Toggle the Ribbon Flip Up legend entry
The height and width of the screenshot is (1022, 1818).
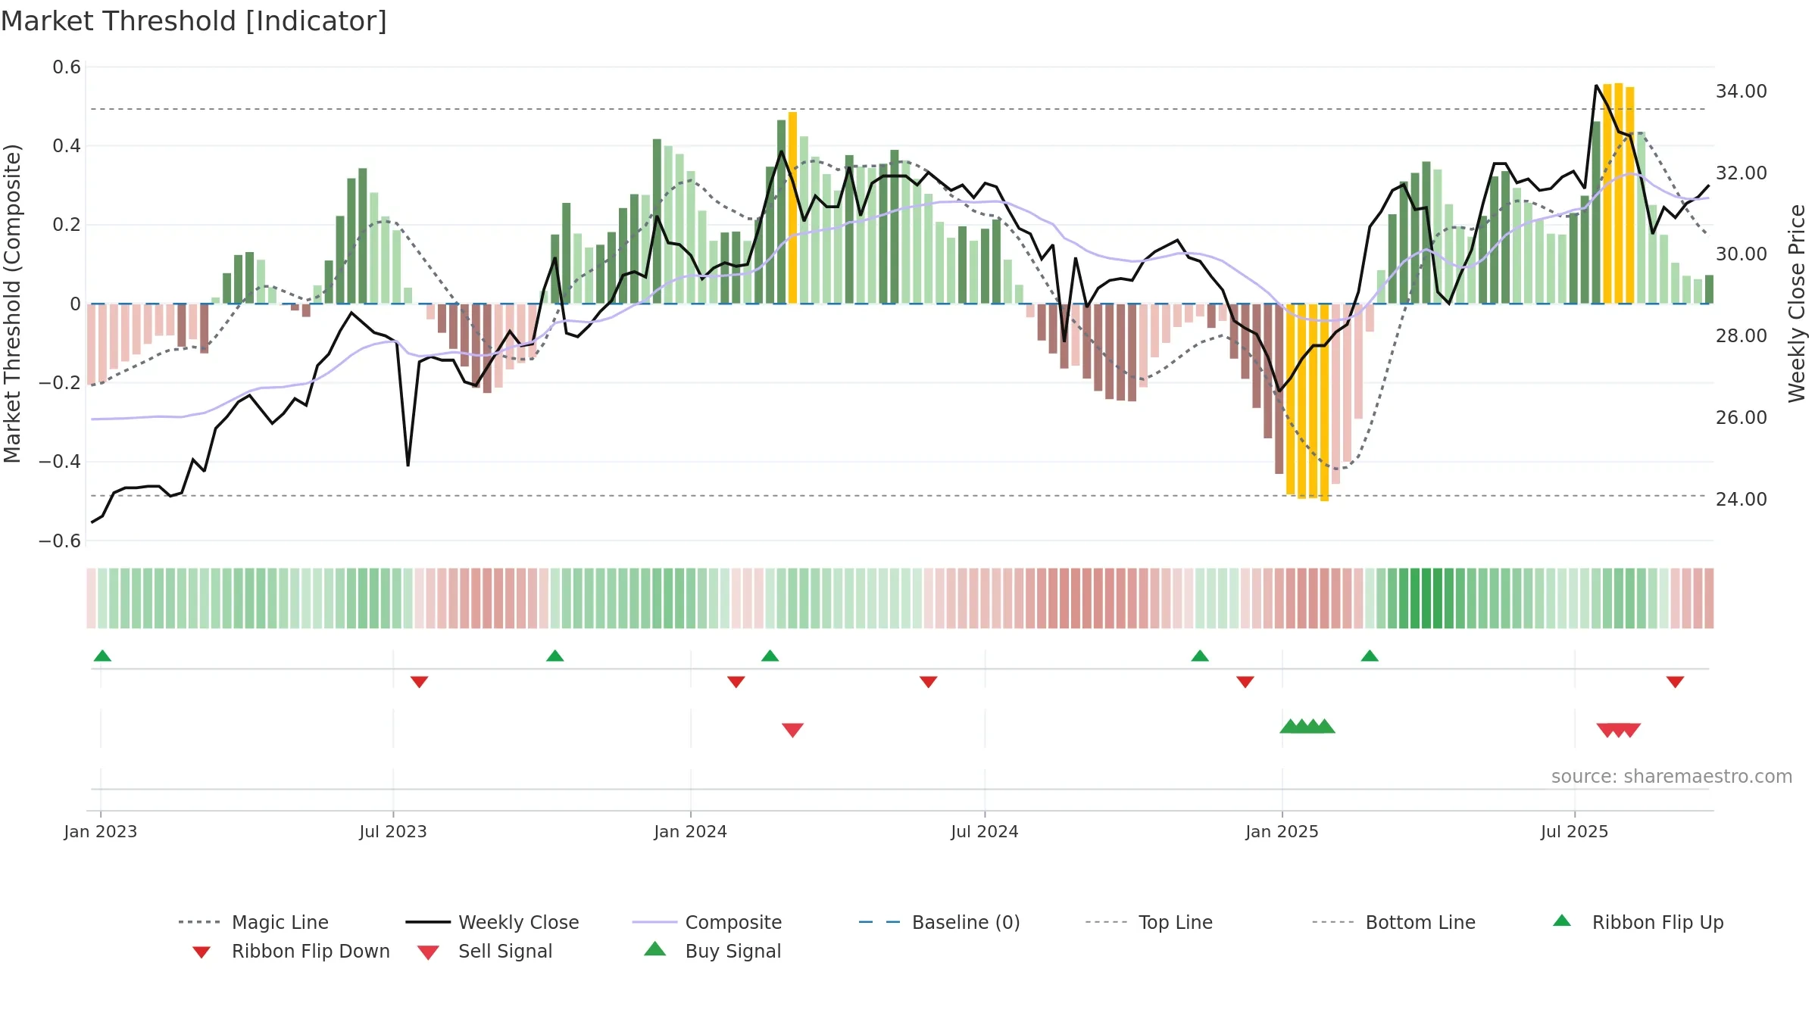[1638, 922]
